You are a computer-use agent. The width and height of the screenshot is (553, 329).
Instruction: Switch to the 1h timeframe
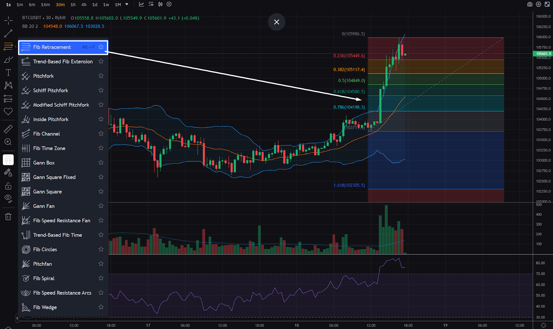[73, 4]
